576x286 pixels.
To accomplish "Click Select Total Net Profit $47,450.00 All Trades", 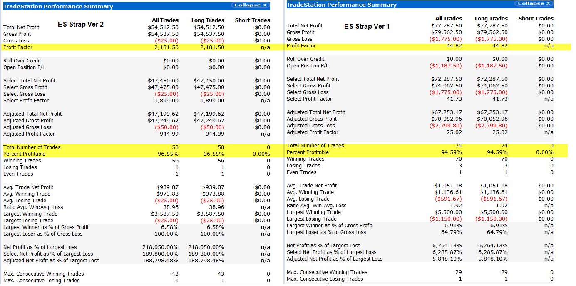I will click(163, 80).
